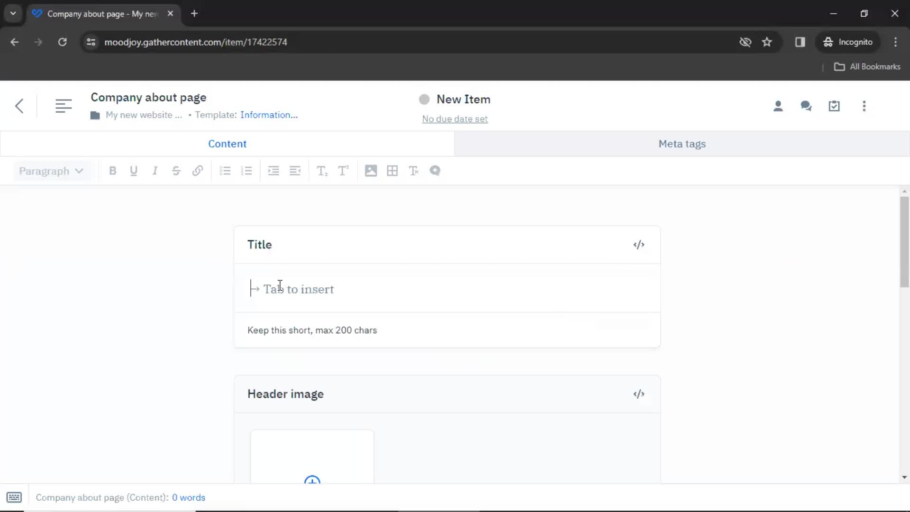Image resolution: width=910 pixels, height=512 pixels.
Task: Click the Underline formatting icon
Action: pyautogui.click(x=133, y=171)
